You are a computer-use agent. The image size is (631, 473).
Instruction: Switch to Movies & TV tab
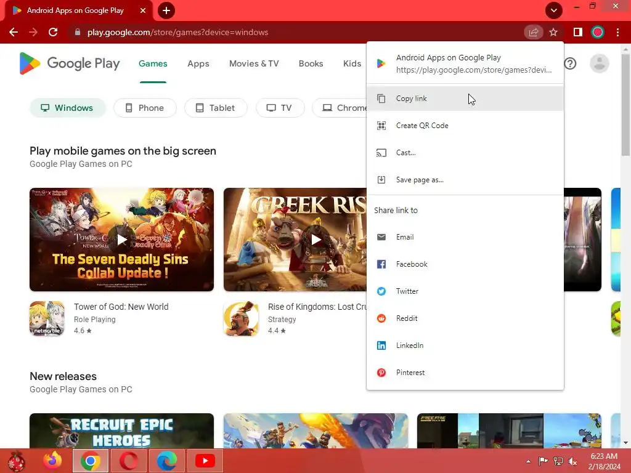[x=254, y=63]
